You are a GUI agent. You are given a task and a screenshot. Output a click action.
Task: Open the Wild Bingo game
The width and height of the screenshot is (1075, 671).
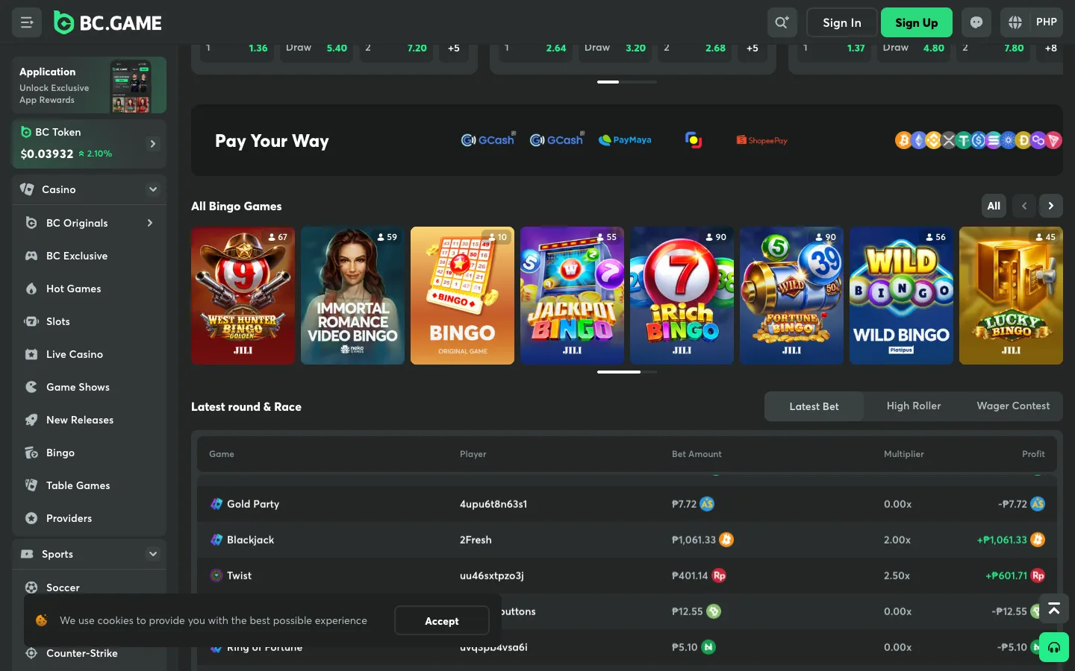pos(901,296)
